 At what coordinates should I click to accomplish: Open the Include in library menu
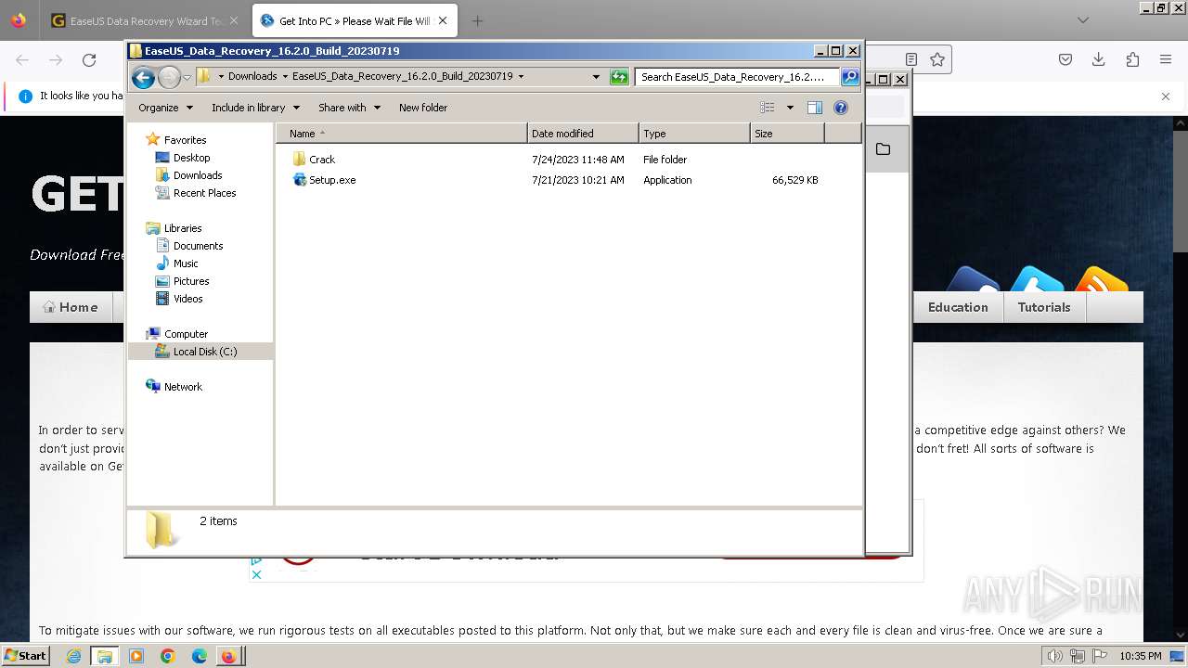pos(255,108)
